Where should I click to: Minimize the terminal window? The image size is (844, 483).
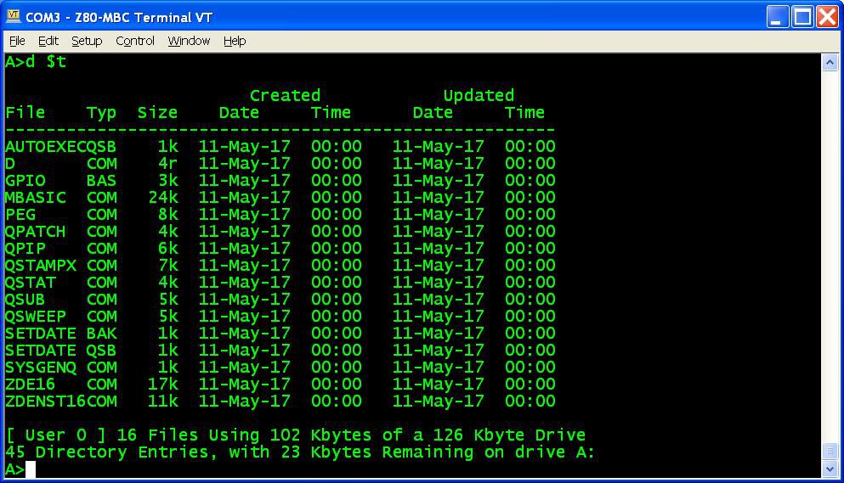778,17
